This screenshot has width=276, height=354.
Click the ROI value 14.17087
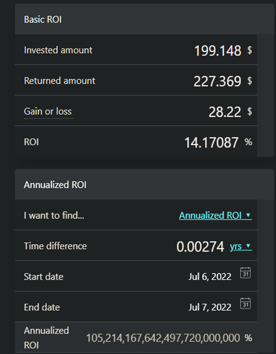point(211,142)
